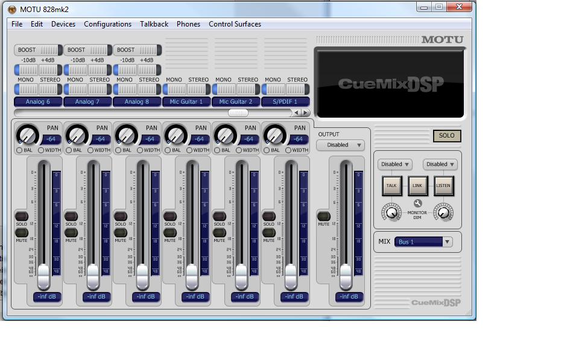Mute the second channel strip

click(x=71, y=232)
